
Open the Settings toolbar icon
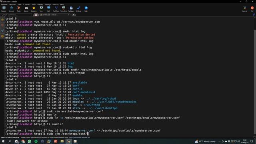[x=78, y=9]
